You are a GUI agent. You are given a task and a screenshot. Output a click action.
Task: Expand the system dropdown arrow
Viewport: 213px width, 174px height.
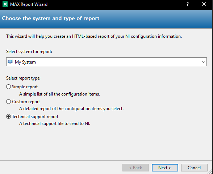pos(203,62)
